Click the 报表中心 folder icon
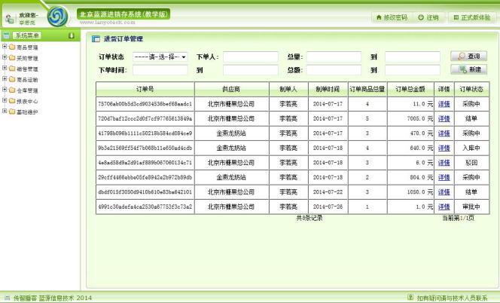The width and height of the screenshot is (500, 303). pyautogui.click(x=11, y=100)
